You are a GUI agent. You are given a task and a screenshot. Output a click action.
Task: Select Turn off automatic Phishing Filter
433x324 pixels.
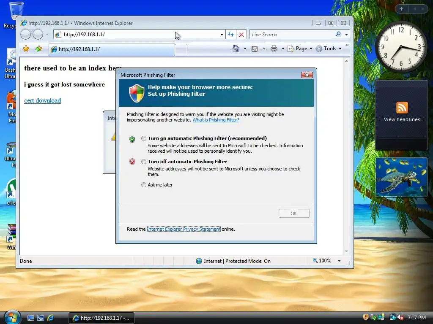(x=144, y=162)
